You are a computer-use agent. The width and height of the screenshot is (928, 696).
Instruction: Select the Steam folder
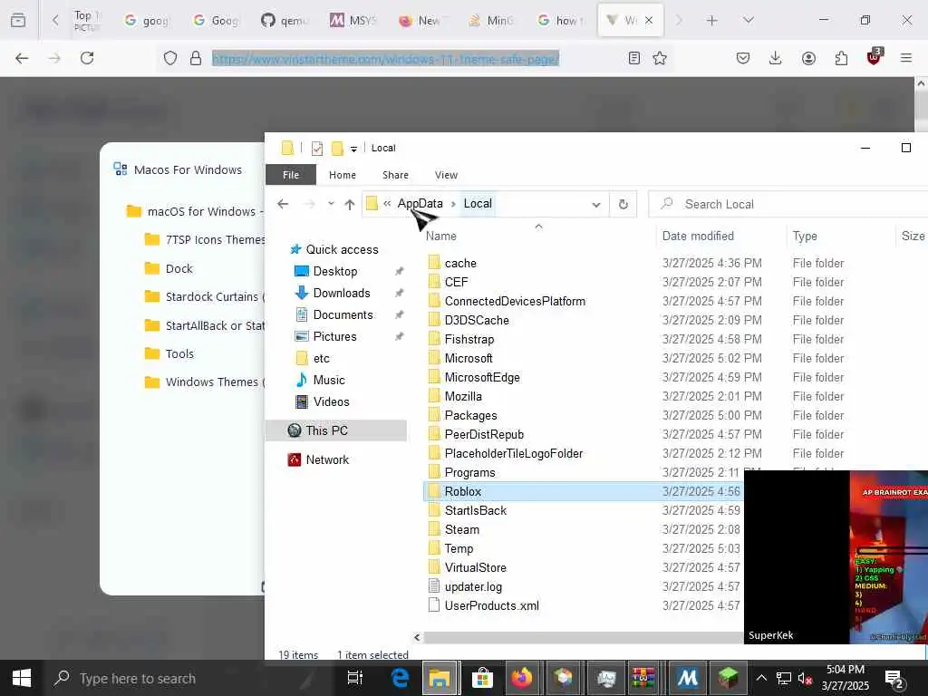coord(461,529)
